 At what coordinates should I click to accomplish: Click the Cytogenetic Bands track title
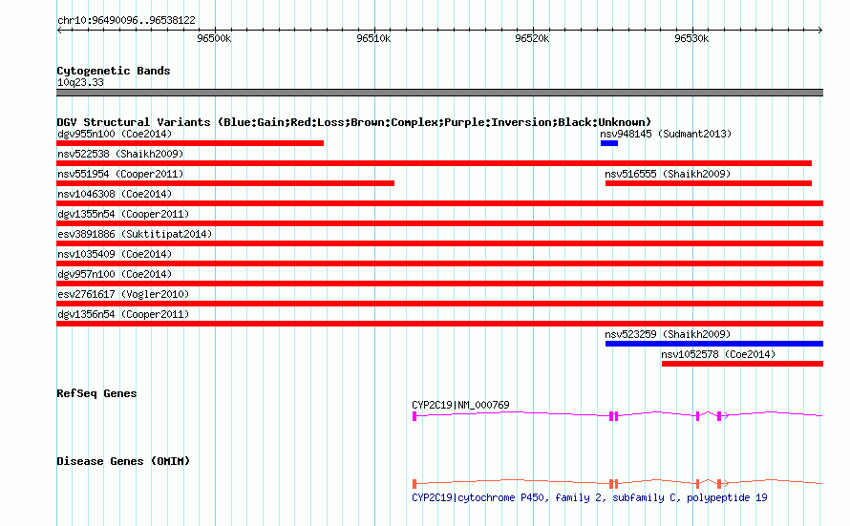[114, 71]
